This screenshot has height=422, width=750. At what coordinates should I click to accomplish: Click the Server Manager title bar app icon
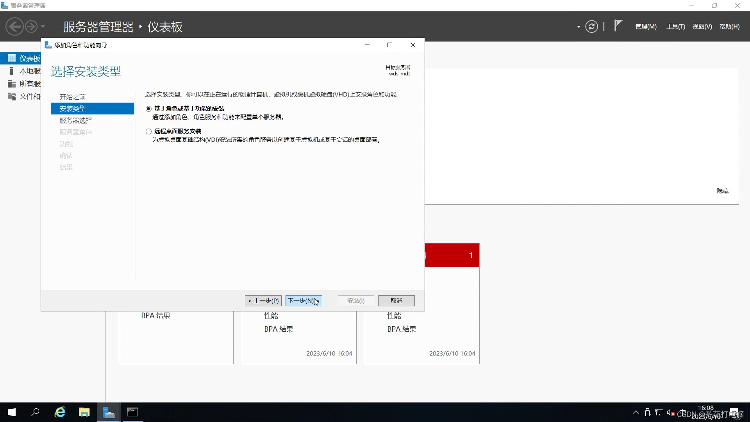pyautogui.click(x=5, y=5)
